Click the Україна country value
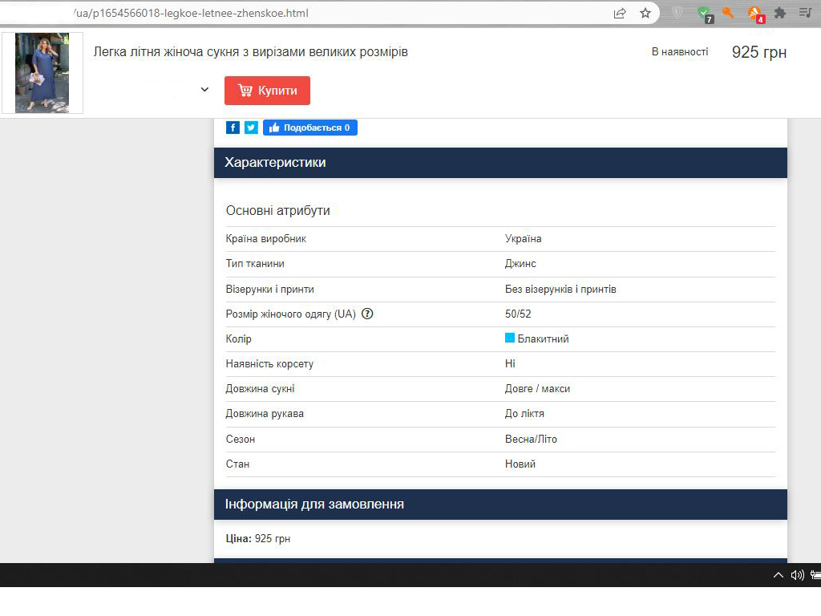 [x=523, y=239]
